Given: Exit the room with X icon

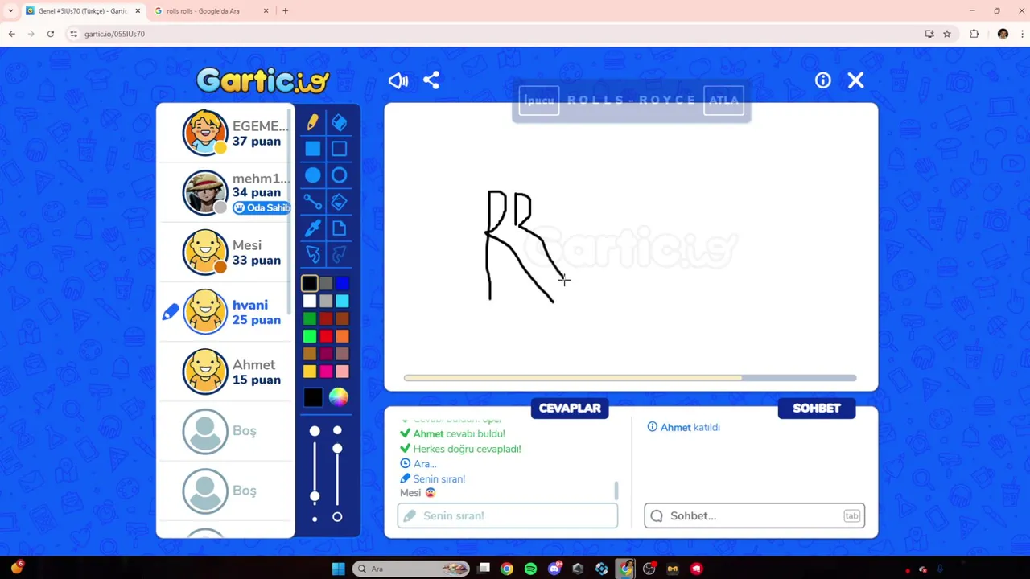Looking at the screenshot, I should [855, 80].
